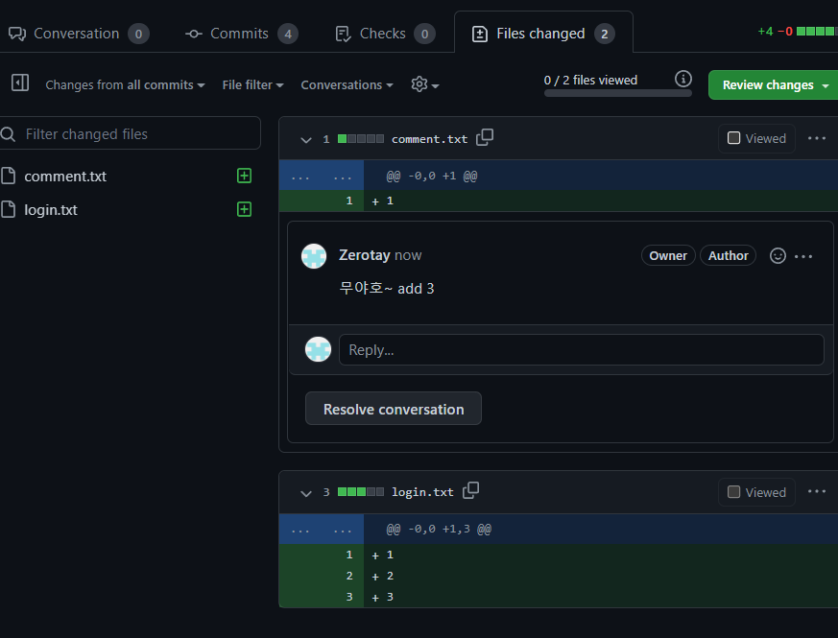Copy comment.txt file path
The width and height of the screenshot is (838, 638).
pos(485,137)
